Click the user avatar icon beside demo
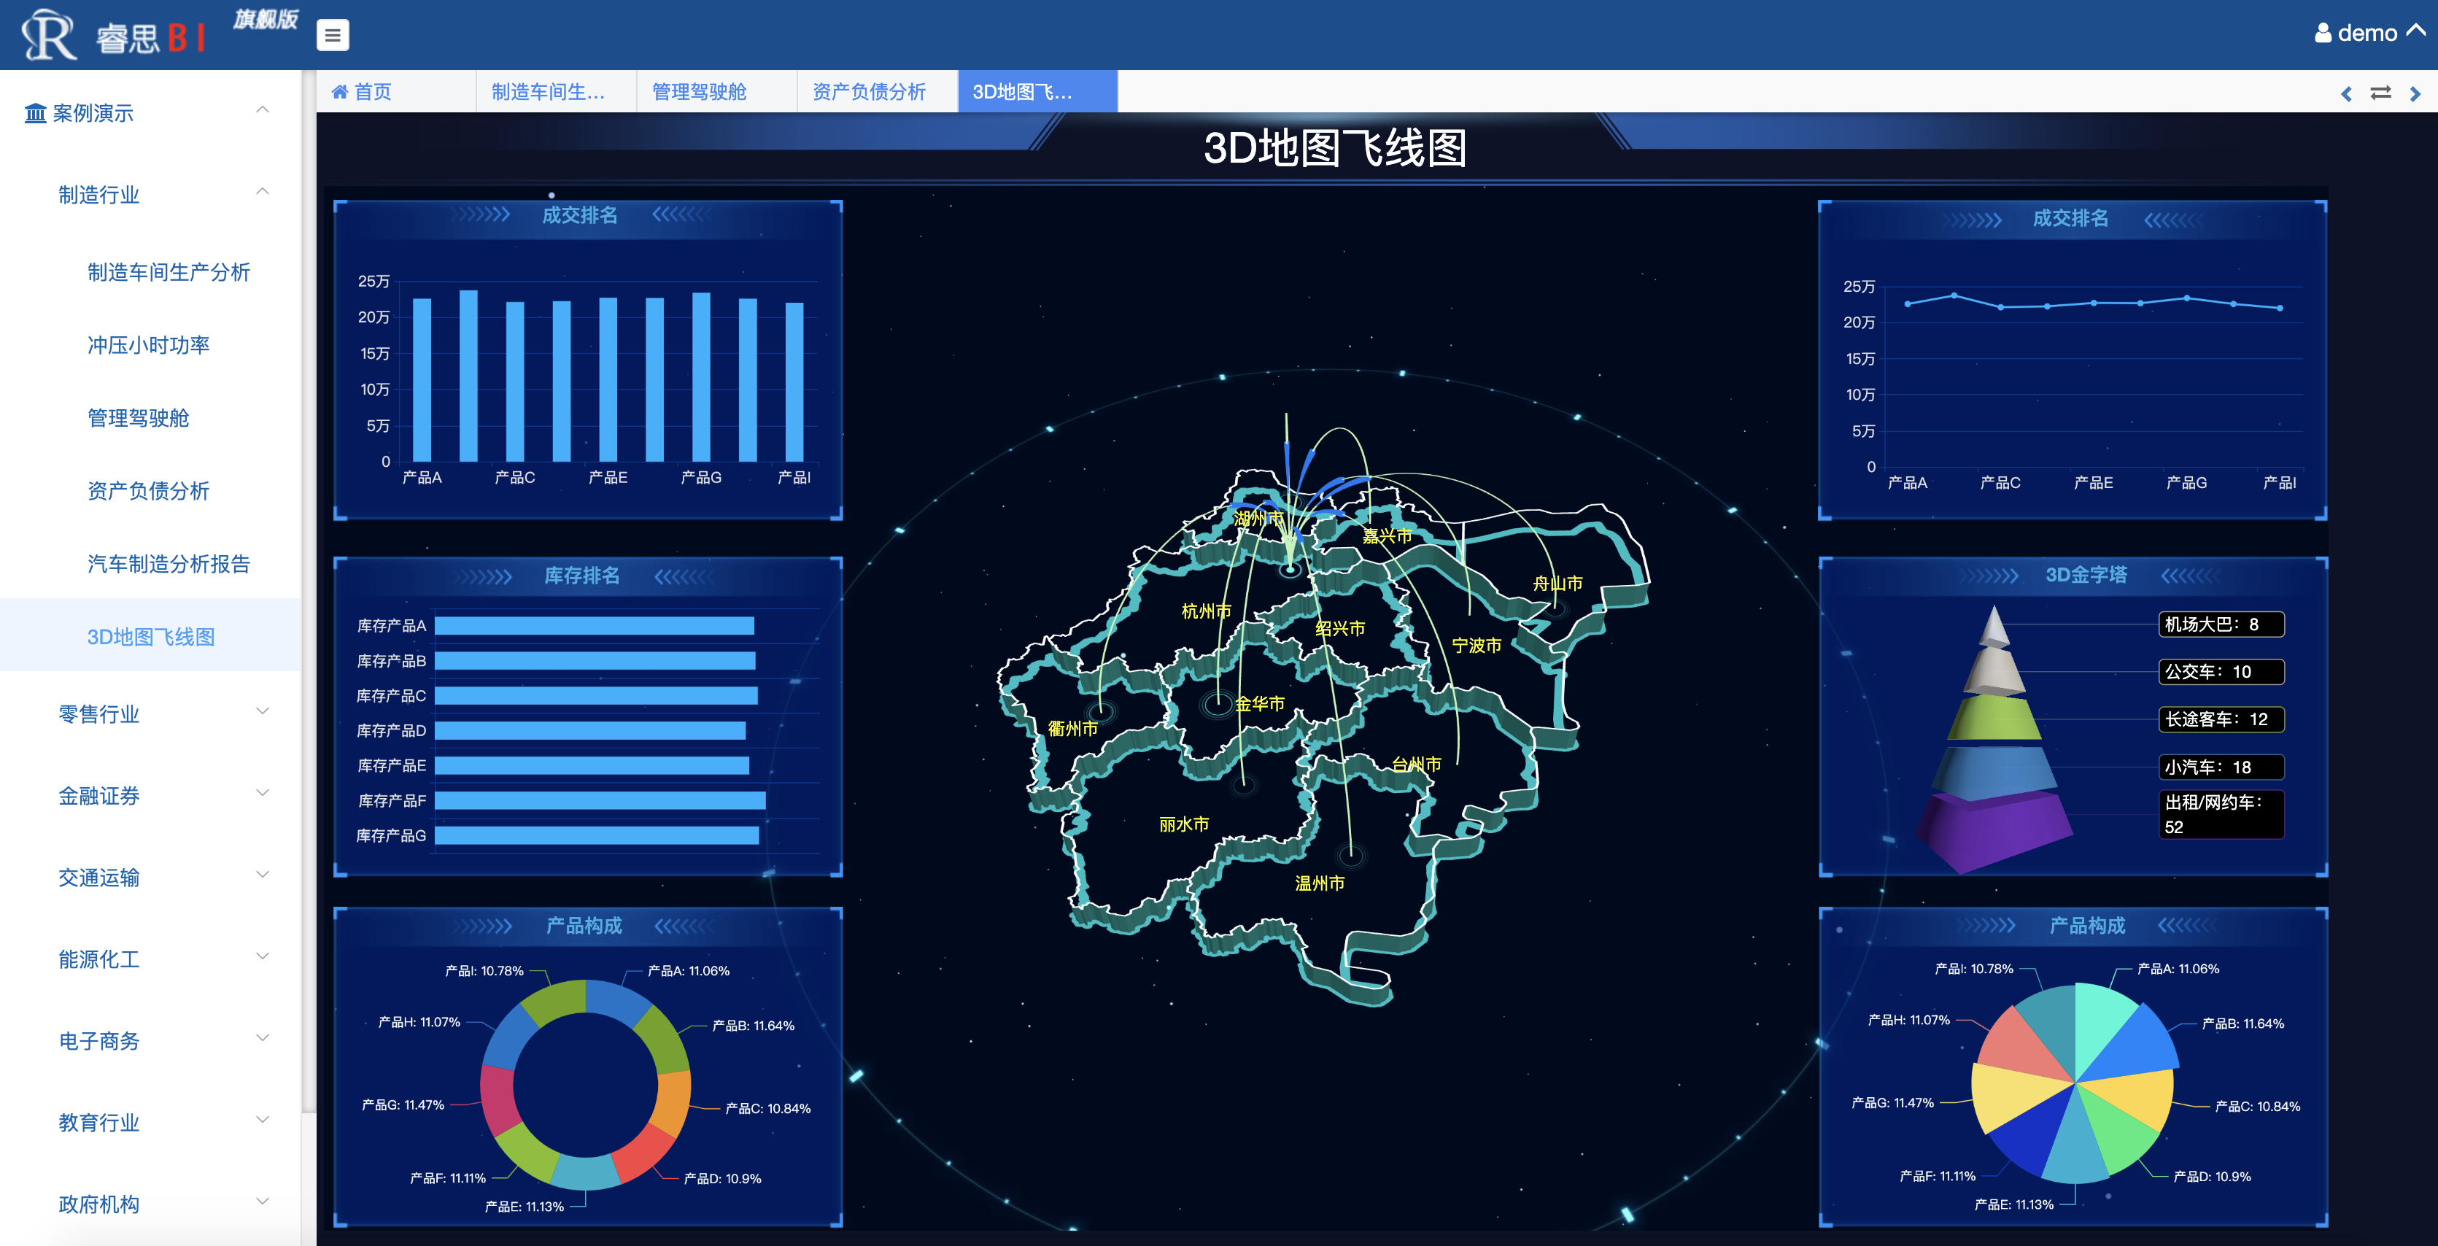This screenshot has height=1246, width=2438. pos(2323,33)
